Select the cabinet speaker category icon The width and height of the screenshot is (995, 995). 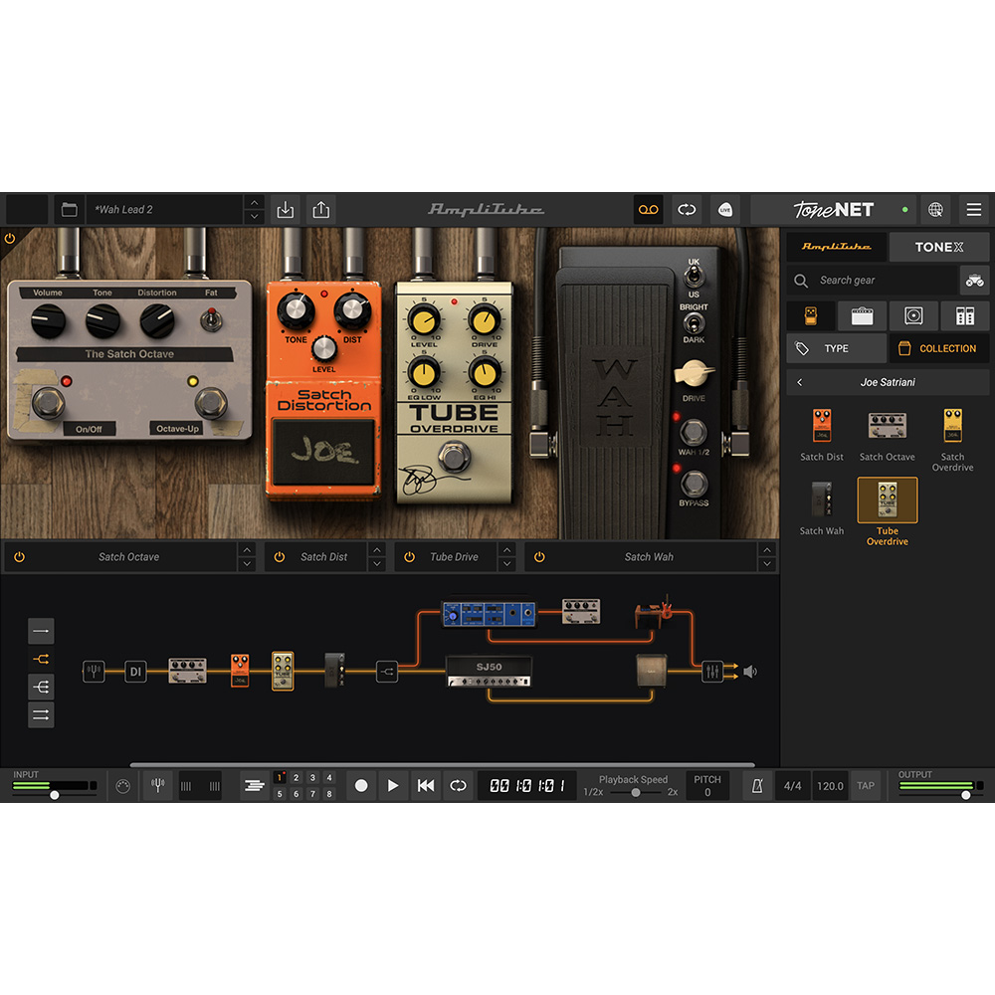[913, 315]
